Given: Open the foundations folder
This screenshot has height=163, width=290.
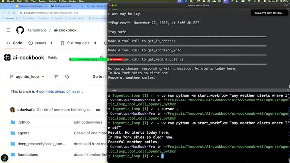Looking at the screenshot, I should 28,155.
